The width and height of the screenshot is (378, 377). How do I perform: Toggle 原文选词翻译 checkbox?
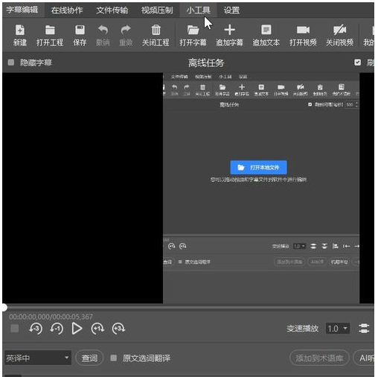[114, 358]
